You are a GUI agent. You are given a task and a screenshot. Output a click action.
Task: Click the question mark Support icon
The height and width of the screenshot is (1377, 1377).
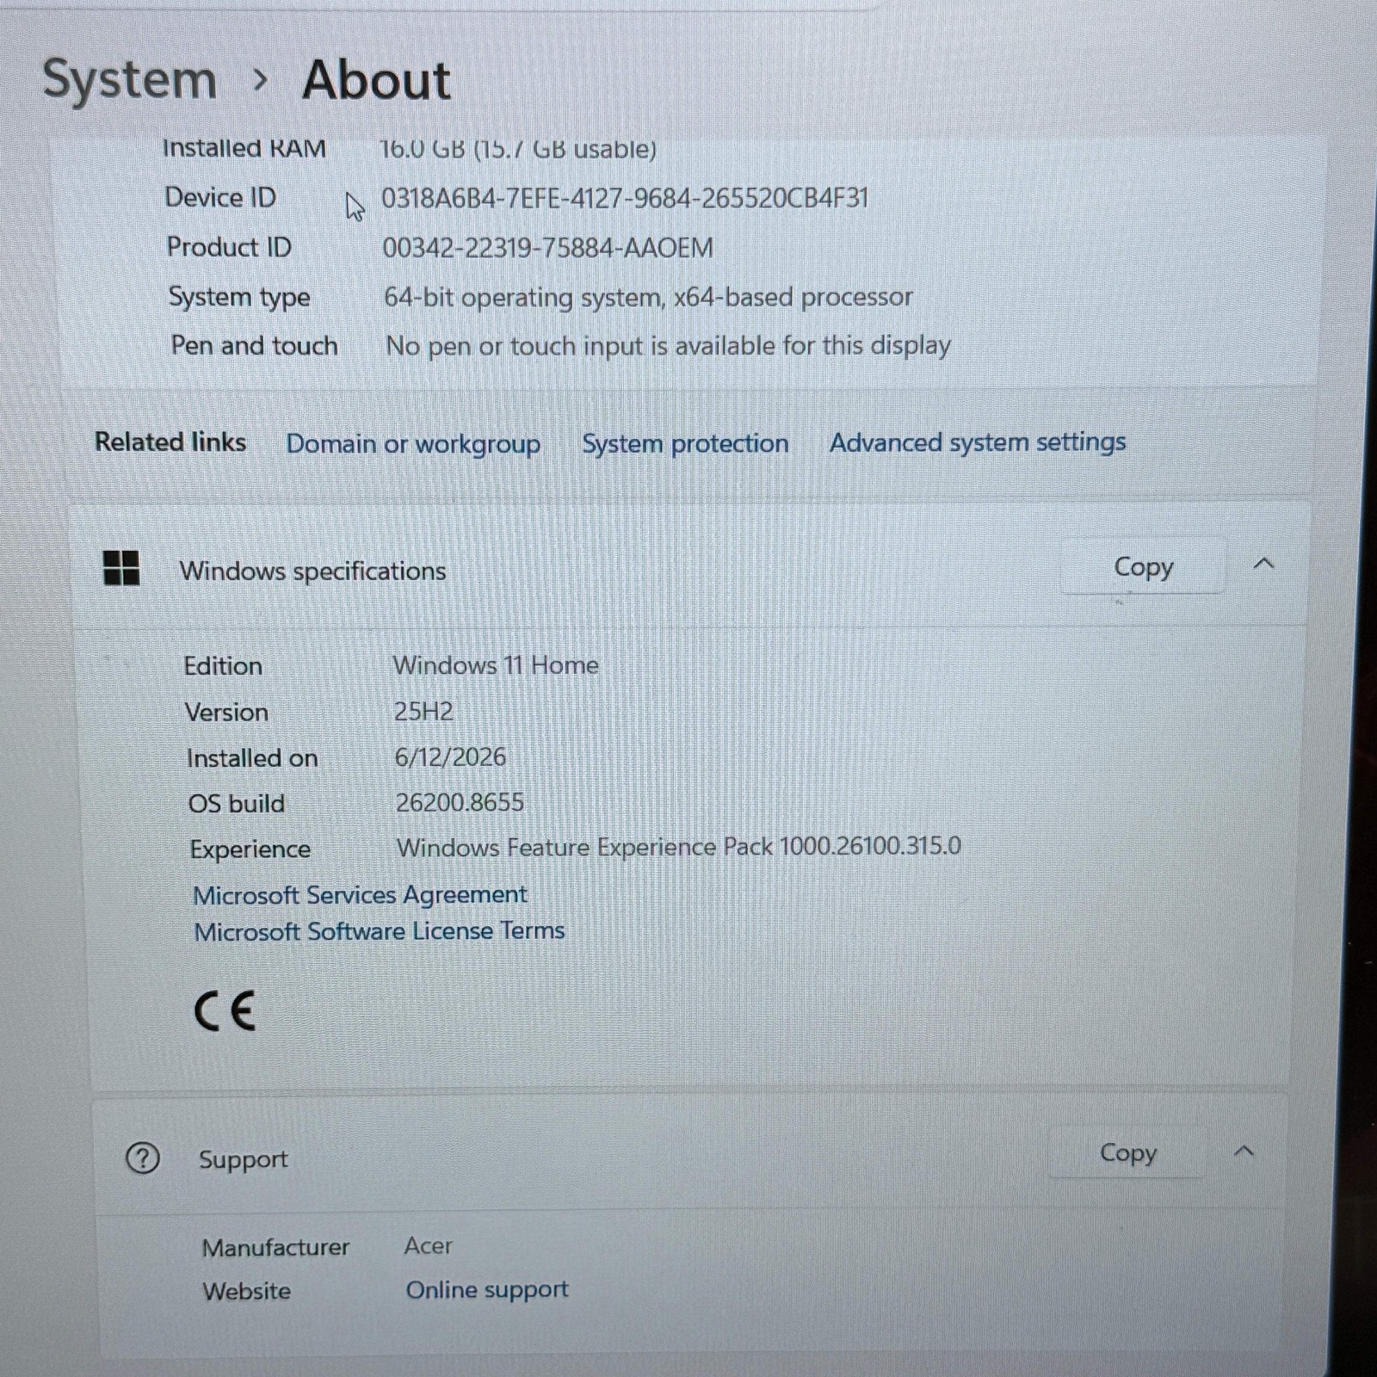(x=143, y=1158)
